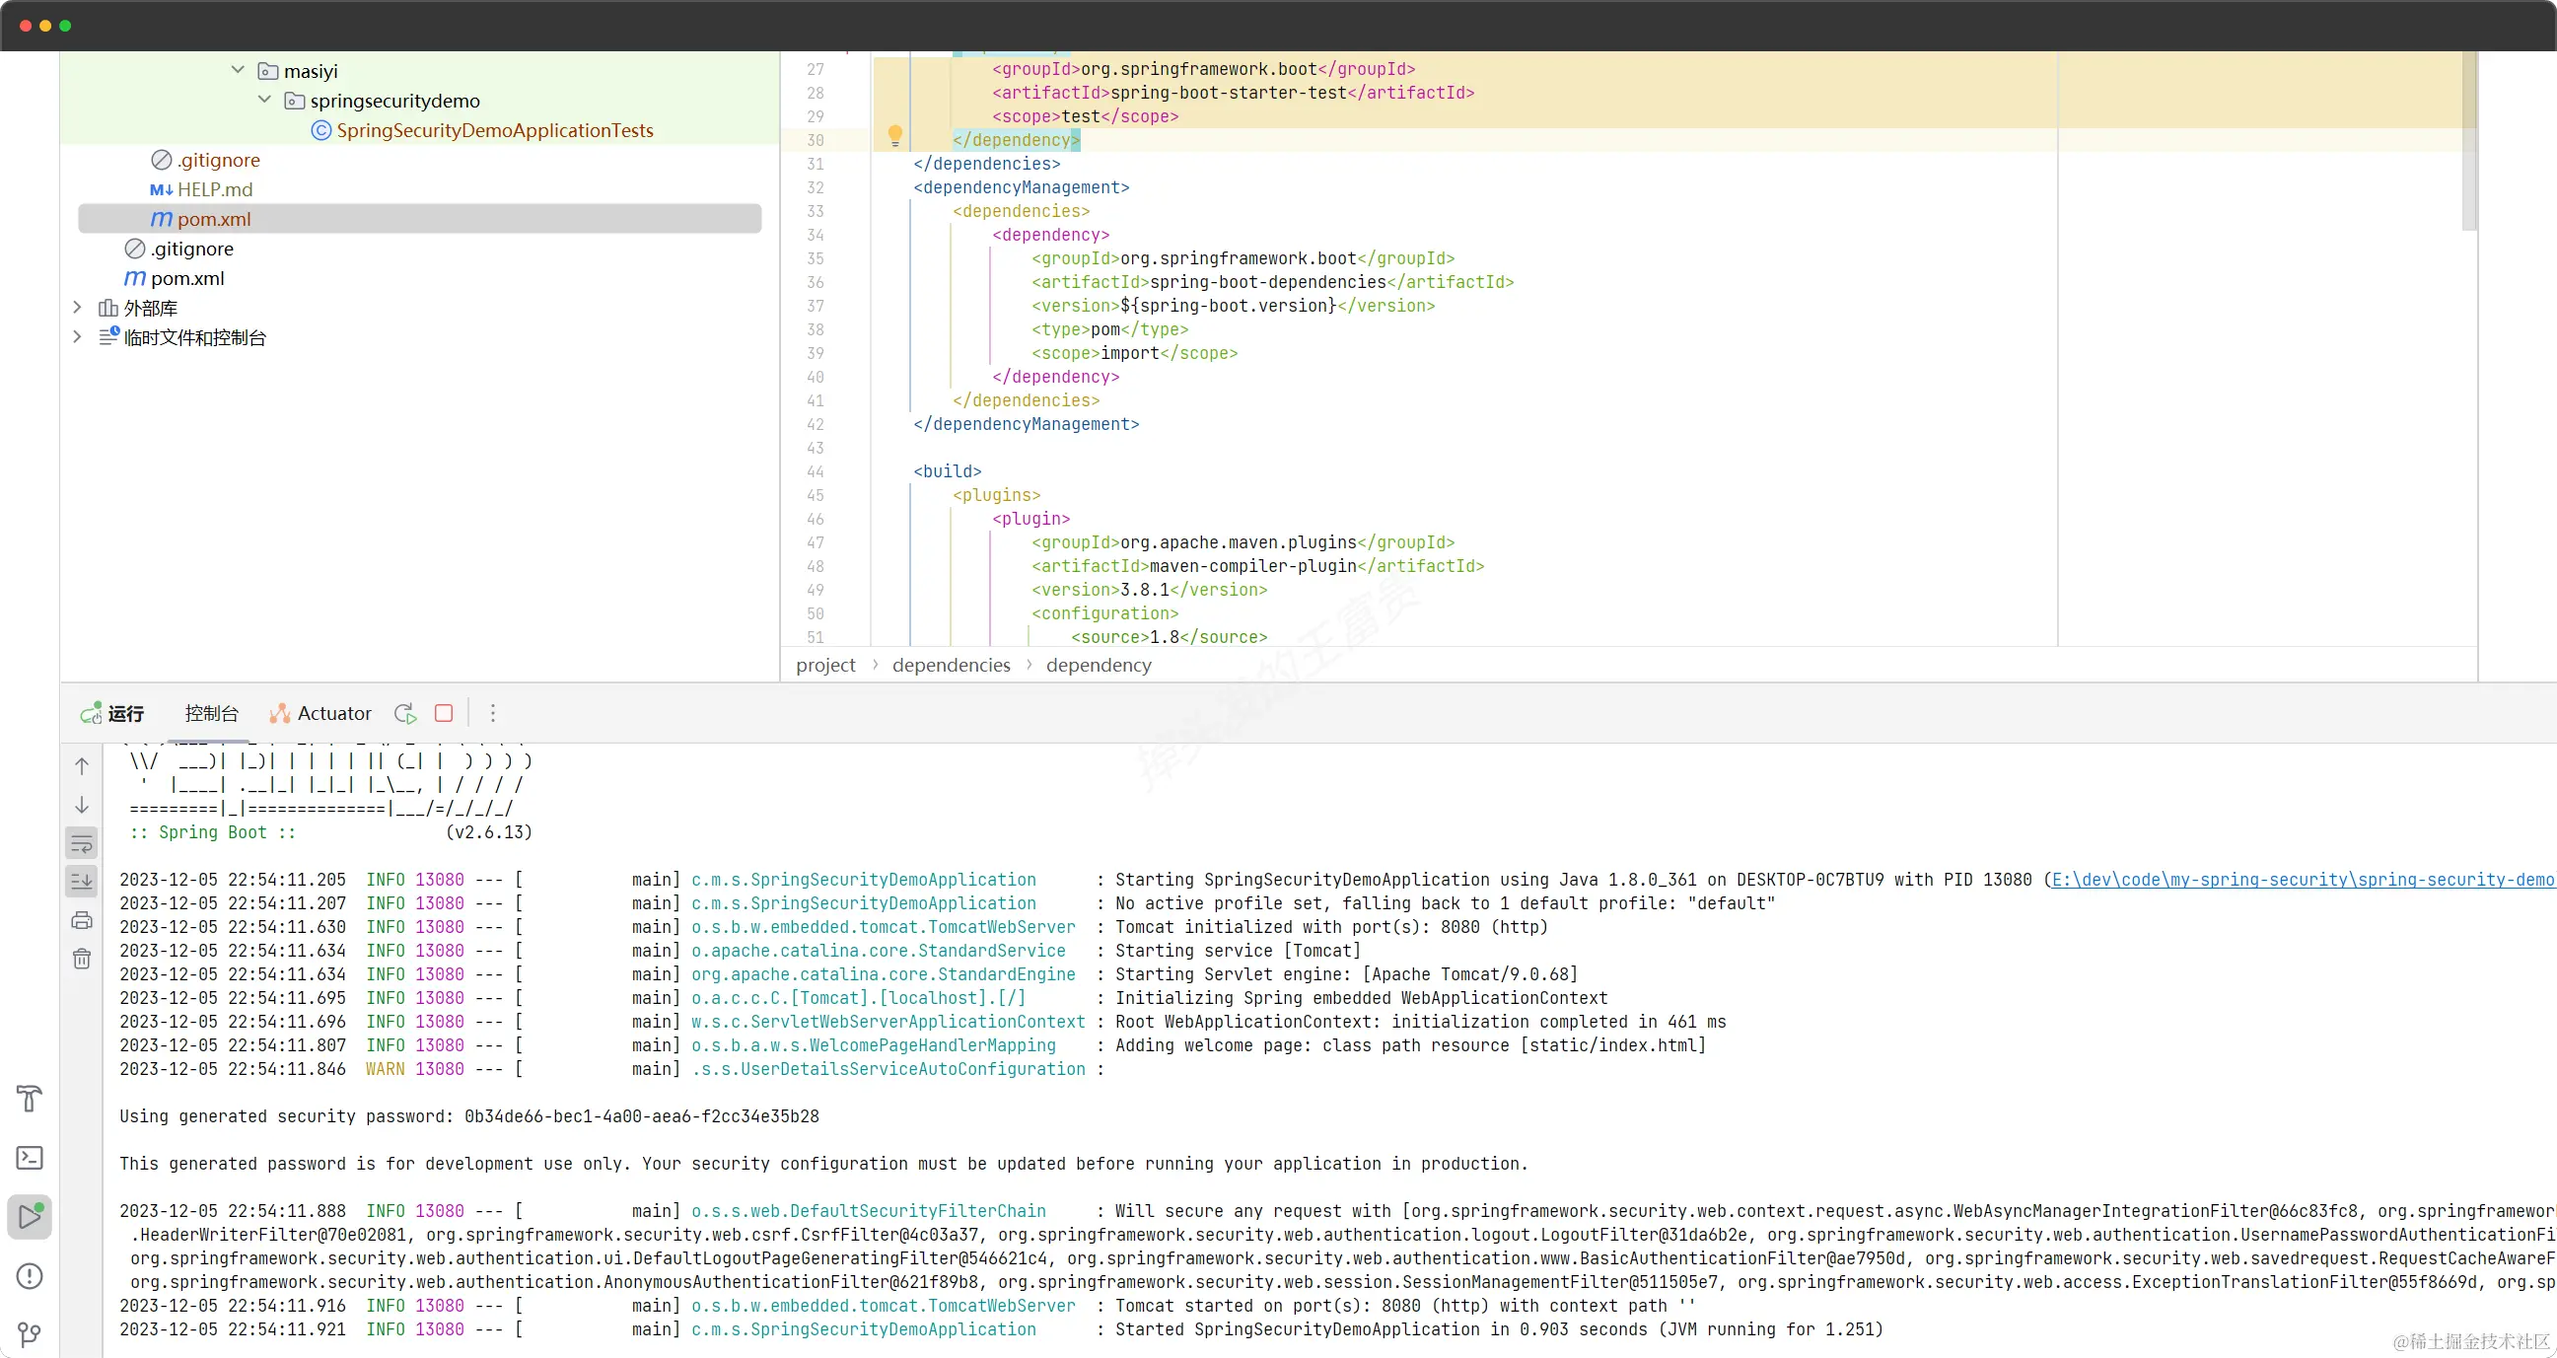
Task: Open o.s.s.web.DefaultSecurityFilterChain logger link
Action: click(869, 1211)
